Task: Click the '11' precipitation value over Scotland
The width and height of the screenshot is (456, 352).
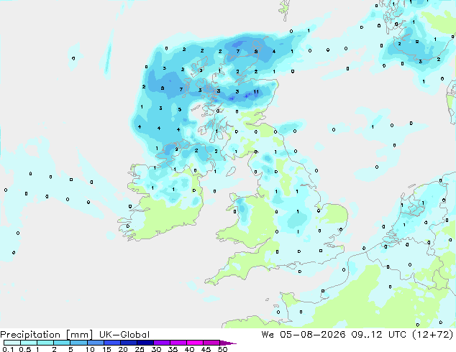Action: tap(256, 92)
